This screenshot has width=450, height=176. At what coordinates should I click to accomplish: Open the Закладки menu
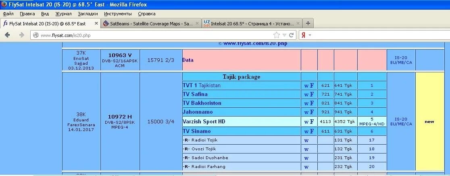point(88,14)
